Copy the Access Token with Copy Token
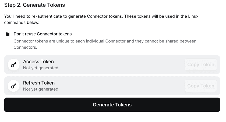Screen dimensions: 226x122 coord(200,64)
